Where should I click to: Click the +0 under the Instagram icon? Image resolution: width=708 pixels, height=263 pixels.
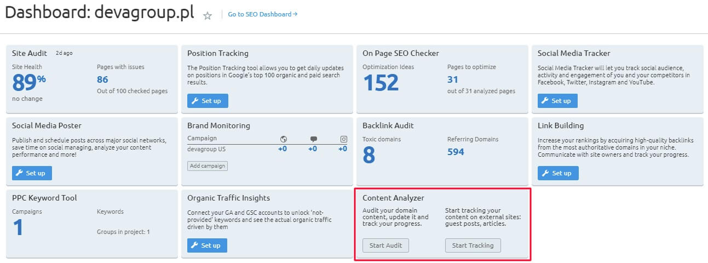tap(343, 148)
